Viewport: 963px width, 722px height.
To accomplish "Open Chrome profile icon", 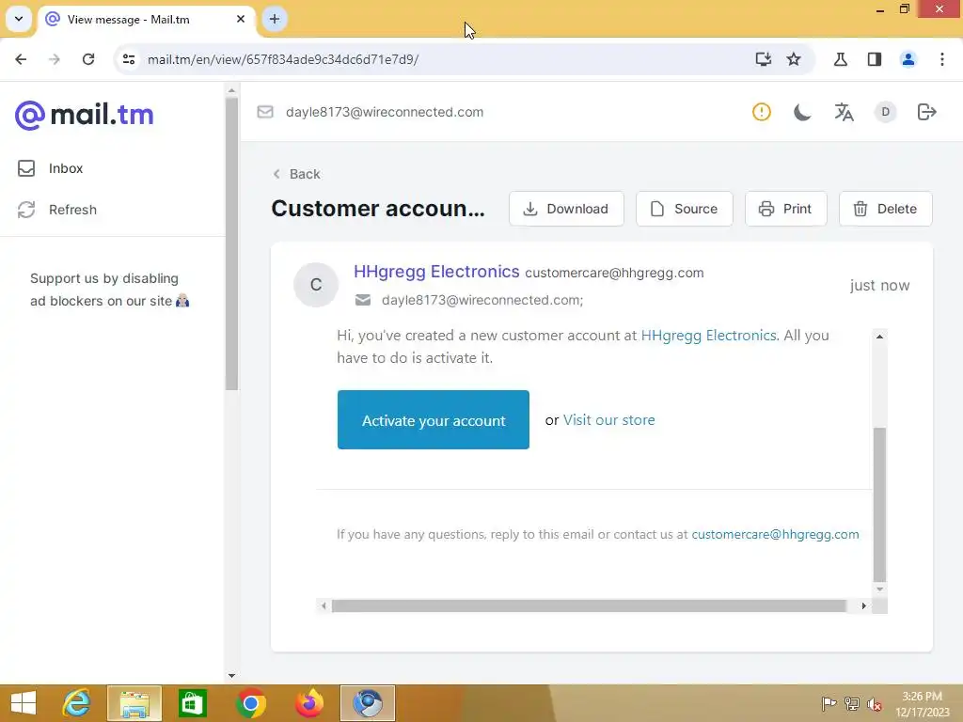I will (x=908, y=59).
